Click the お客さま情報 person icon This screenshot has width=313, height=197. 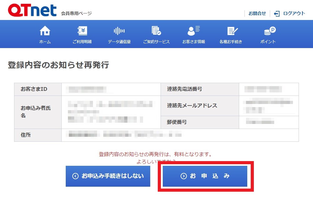tap(194, 31)
